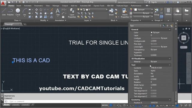Add a new drawing tab with plus button
Image resolution: width=192 pixels, height=108 pixels.
(25, 24)
